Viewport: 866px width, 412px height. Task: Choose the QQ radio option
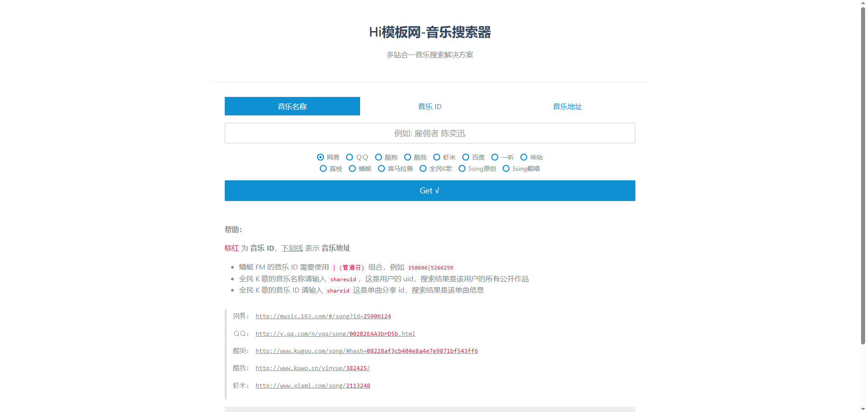pyautogui.click(x=349, y=157)
